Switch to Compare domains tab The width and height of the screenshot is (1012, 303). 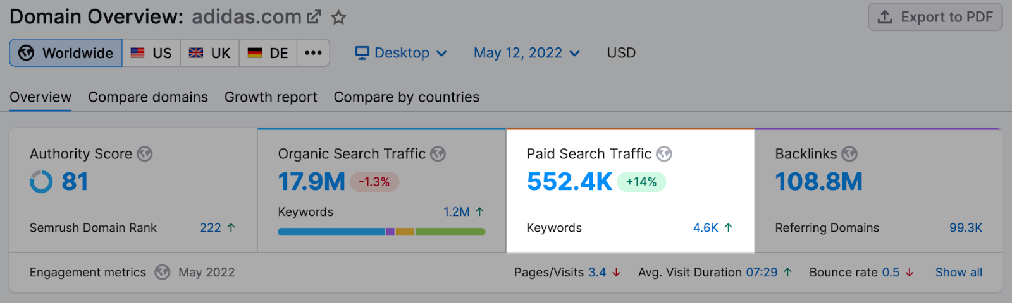click(x=148, y=97)
